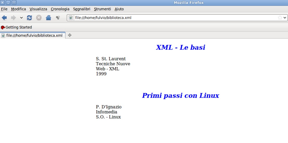Click the year text 1999
The height and width of the screenshot is (143, 288).
click(x=101, y=74)
